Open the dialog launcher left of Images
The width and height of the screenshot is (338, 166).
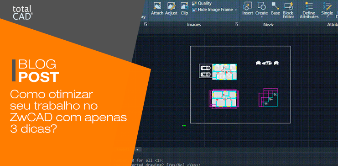tap(146, 24)
